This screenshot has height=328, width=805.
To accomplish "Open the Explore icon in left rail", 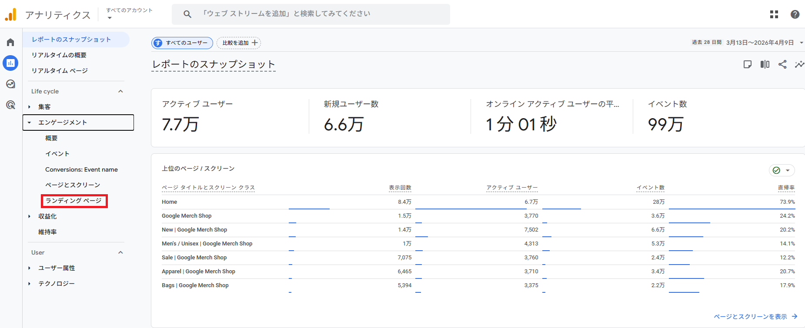I will pos(10,84).
